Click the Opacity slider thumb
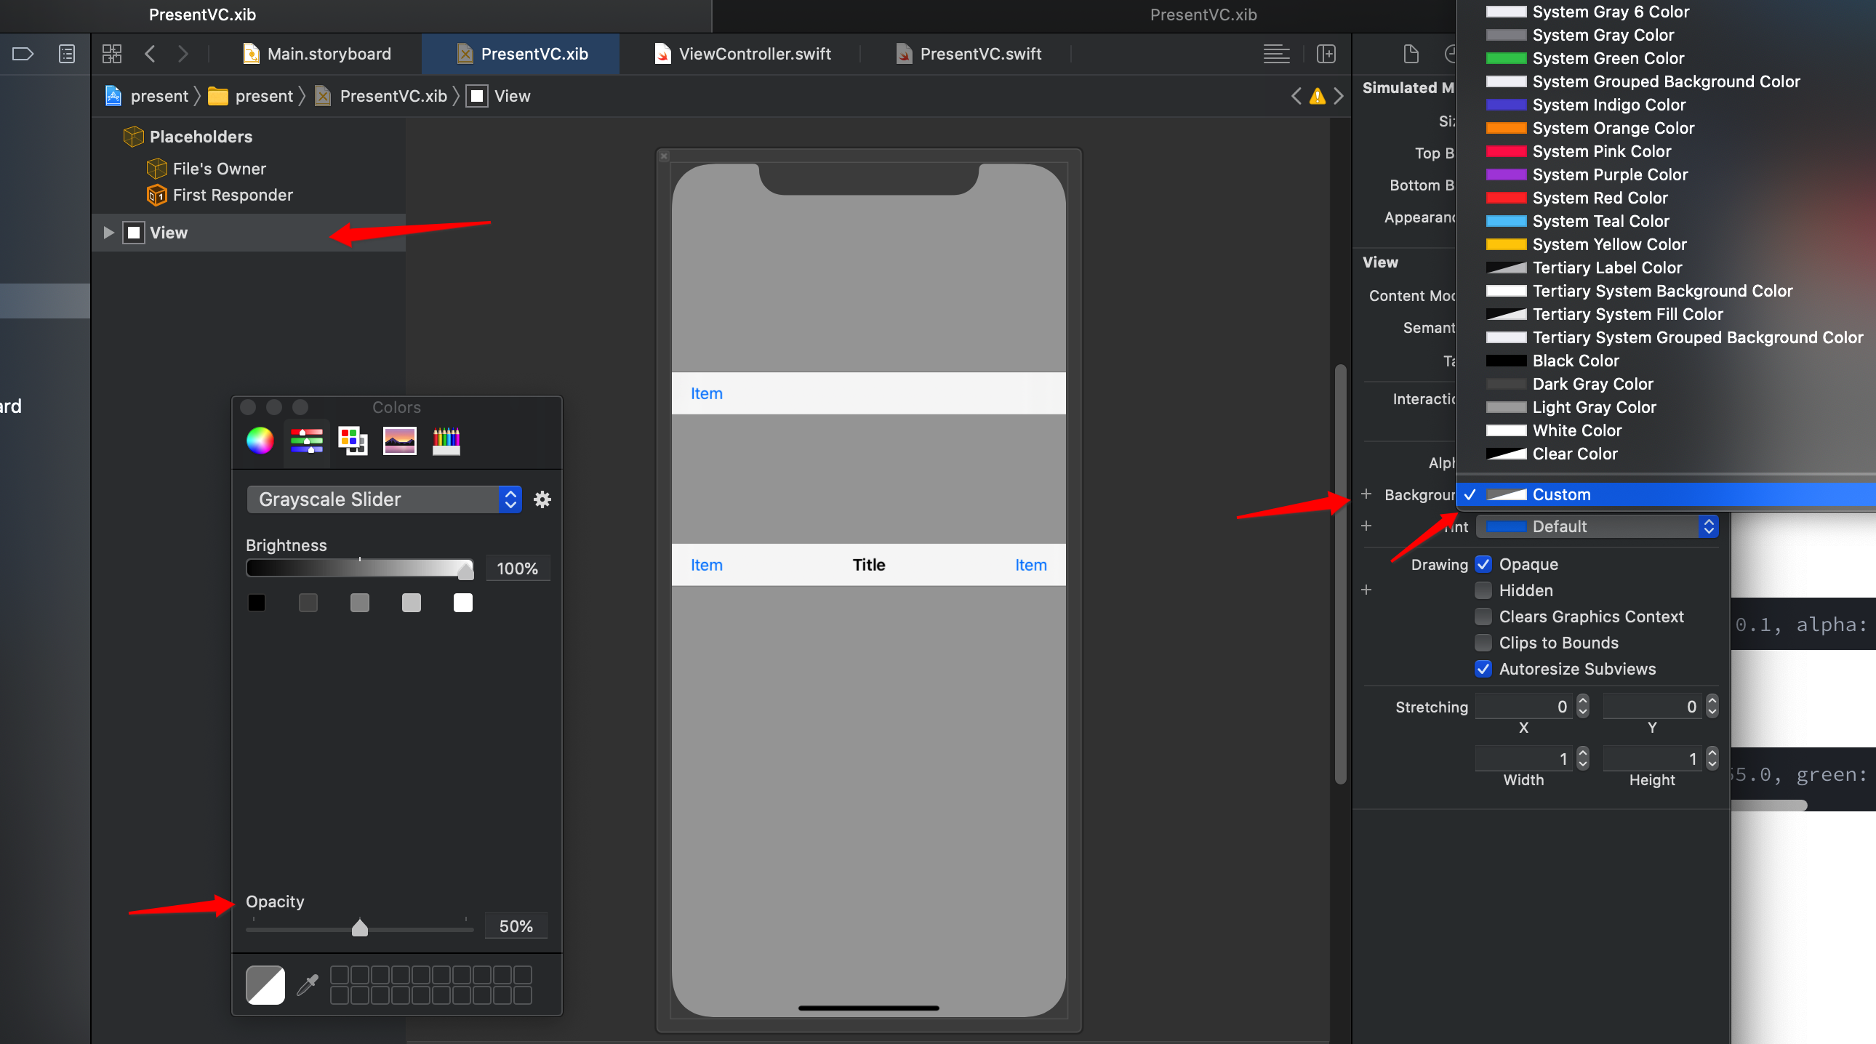 pos(360,928)
